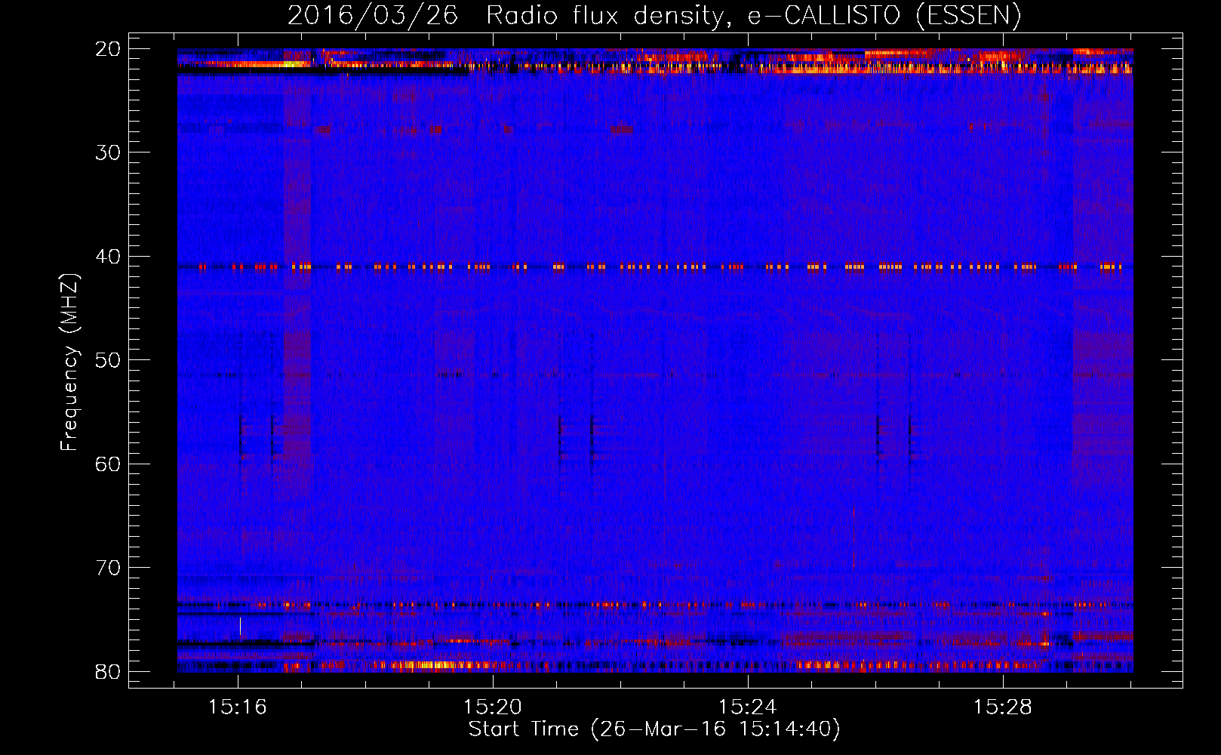
Task: Click the 50 frequency tick label
Action: (x=109, y=360)
